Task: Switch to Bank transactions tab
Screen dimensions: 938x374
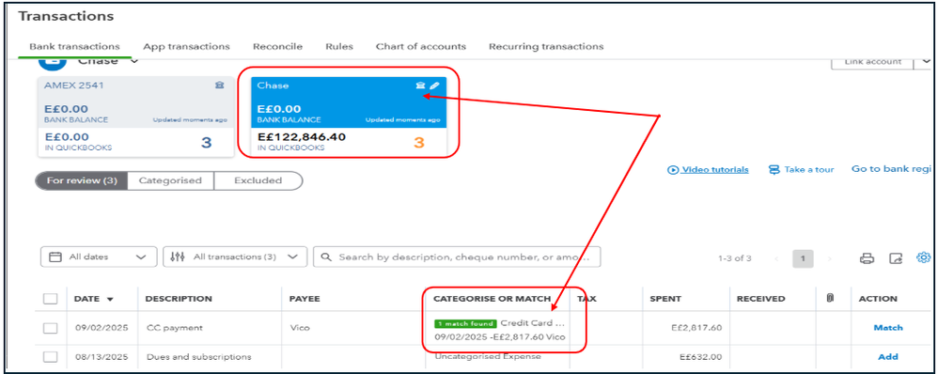Action: 75,46
